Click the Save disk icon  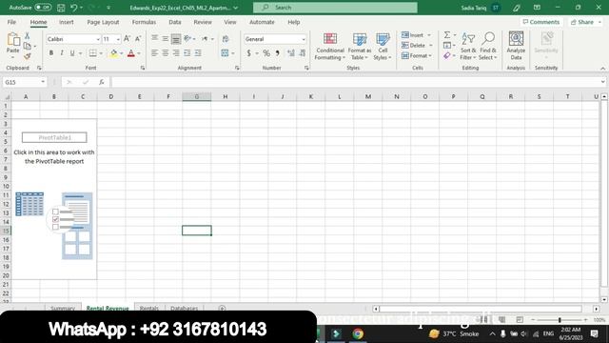[61, 8]
